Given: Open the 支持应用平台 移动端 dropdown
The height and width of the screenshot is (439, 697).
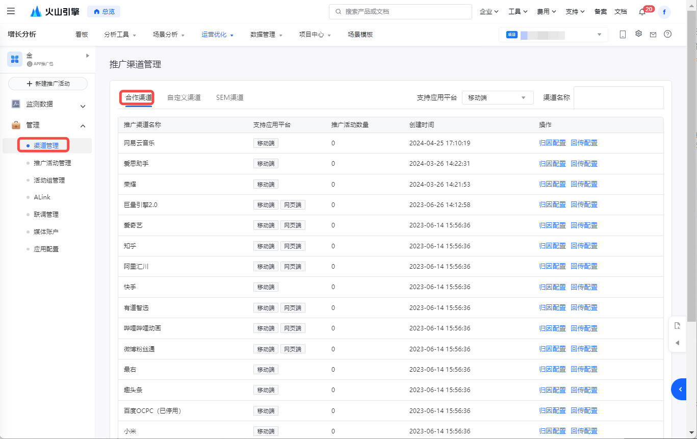Looking at the screenshot, I should click(x=498, y=97).
